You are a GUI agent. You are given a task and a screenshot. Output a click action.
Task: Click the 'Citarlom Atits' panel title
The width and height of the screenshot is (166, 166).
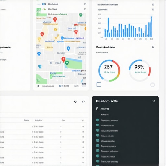coord(107,101)
